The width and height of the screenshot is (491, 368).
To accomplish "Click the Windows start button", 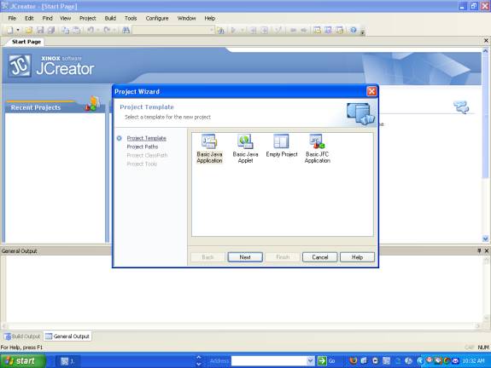I will 22,361.
